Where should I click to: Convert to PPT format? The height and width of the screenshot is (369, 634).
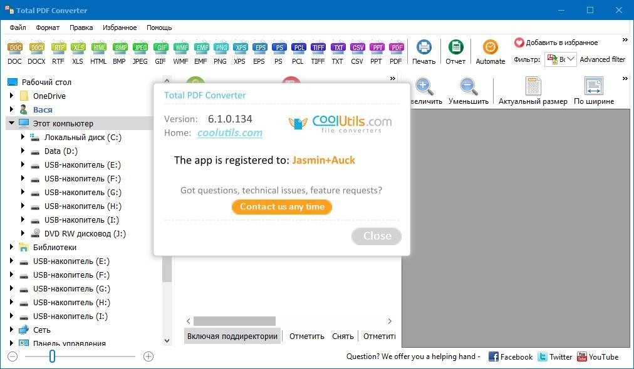coord(377,53)
